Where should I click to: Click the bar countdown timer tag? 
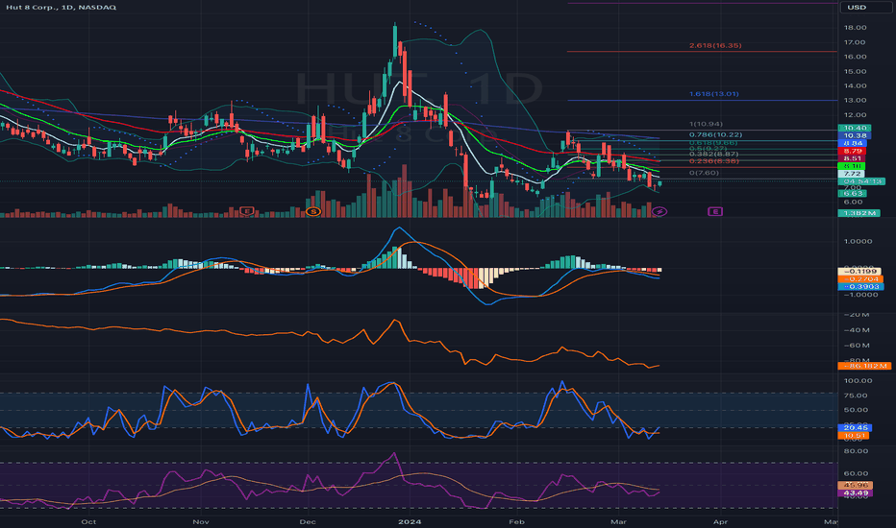pos(861,181)
